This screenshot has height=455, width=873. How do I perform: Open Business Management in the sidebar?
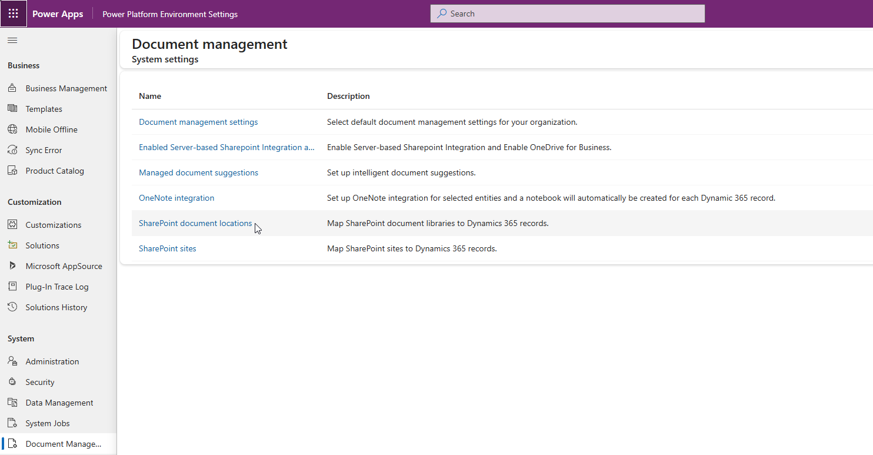click(58, 88)
